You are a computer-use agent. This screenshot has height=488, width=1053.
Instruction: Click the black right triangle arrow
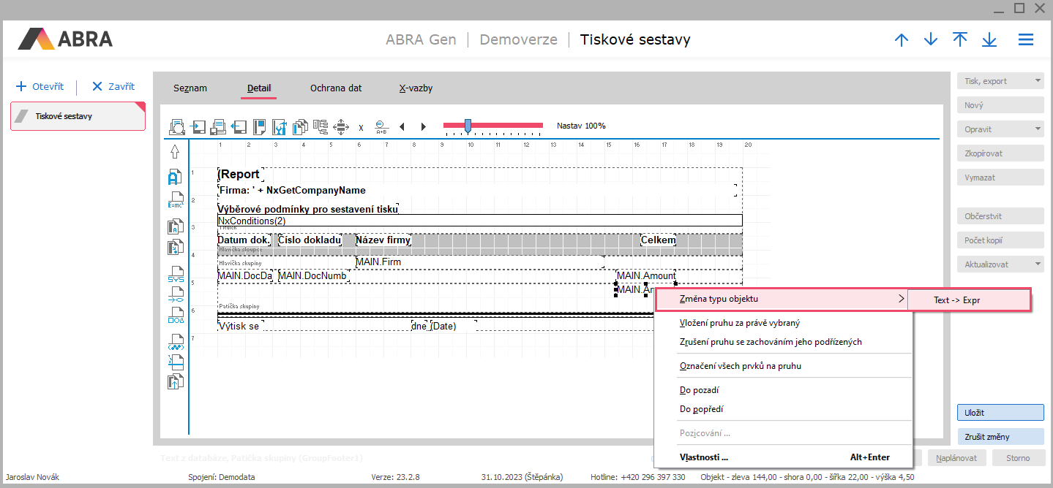tap(423, 127)
